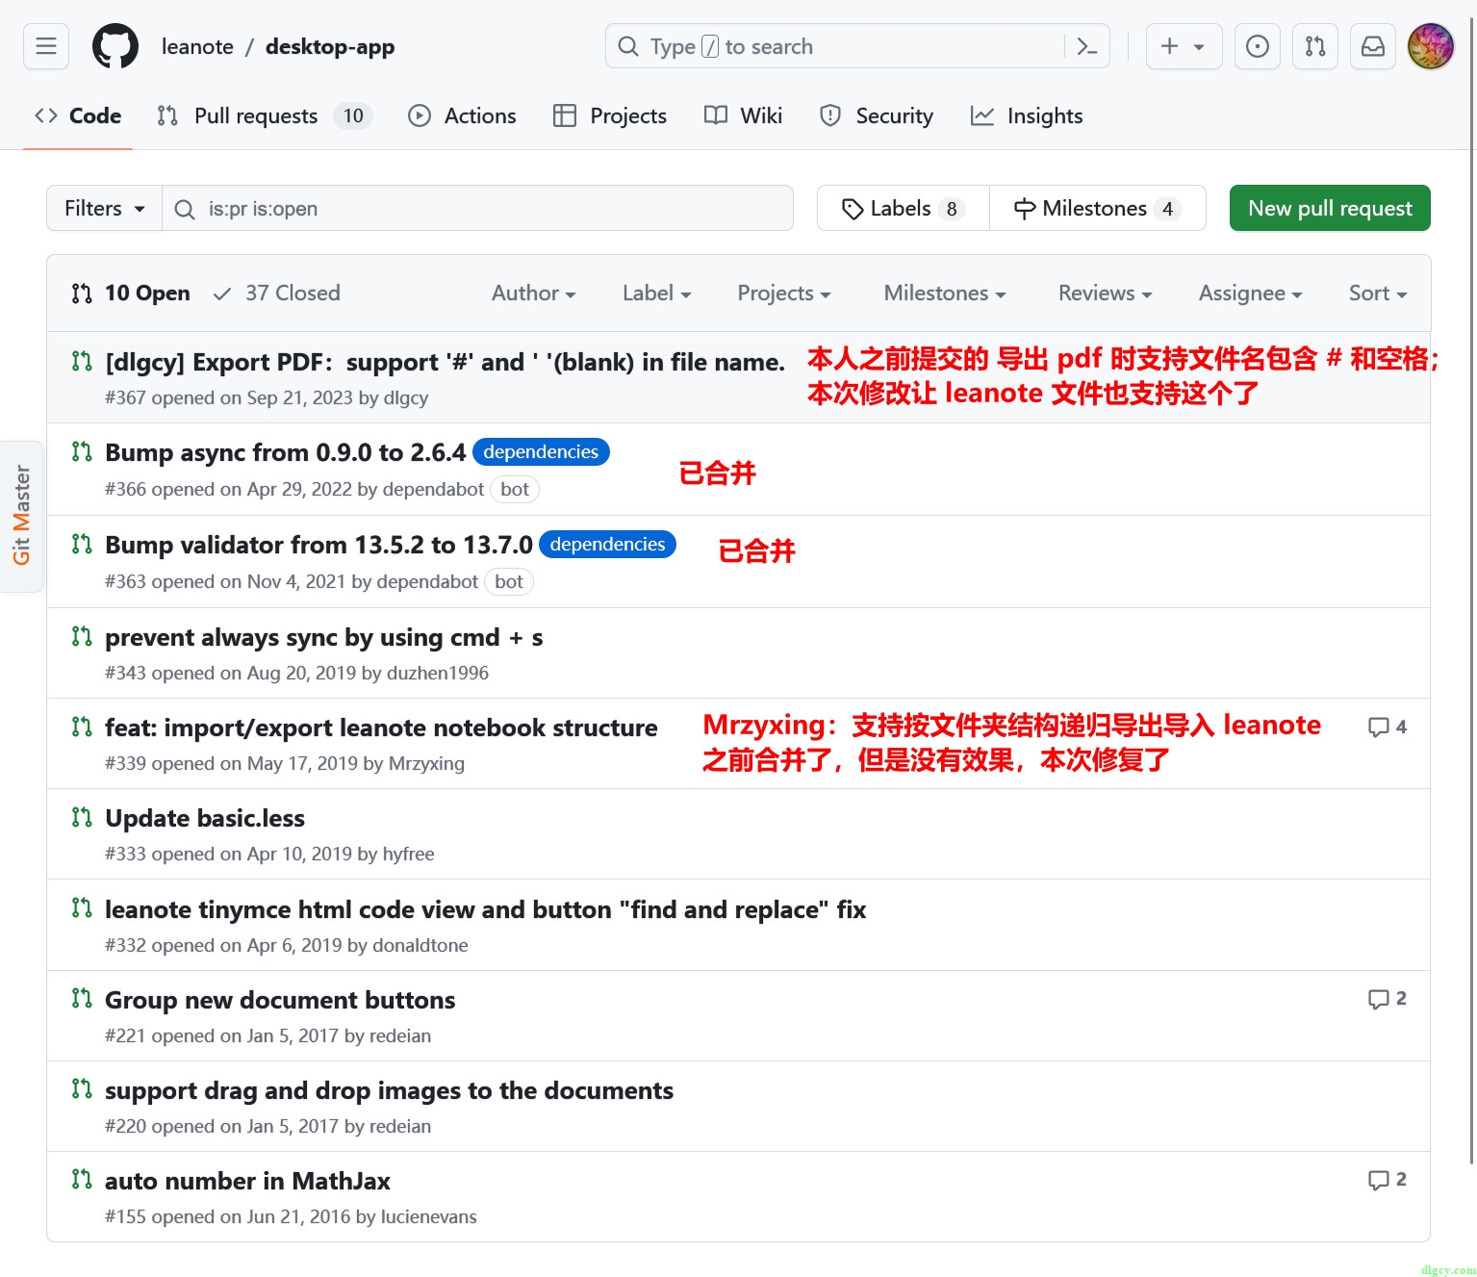Show the 37 Closed pull requests

click(277, 293)
